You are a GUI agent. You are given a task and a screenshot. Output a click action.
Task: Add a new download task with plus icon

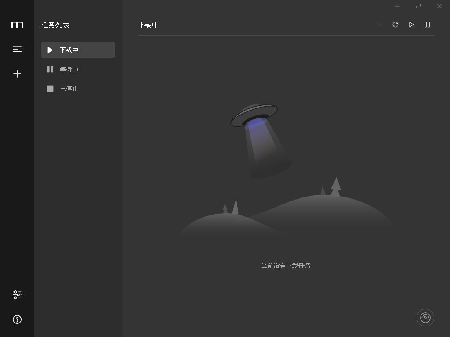pos(17,74)
